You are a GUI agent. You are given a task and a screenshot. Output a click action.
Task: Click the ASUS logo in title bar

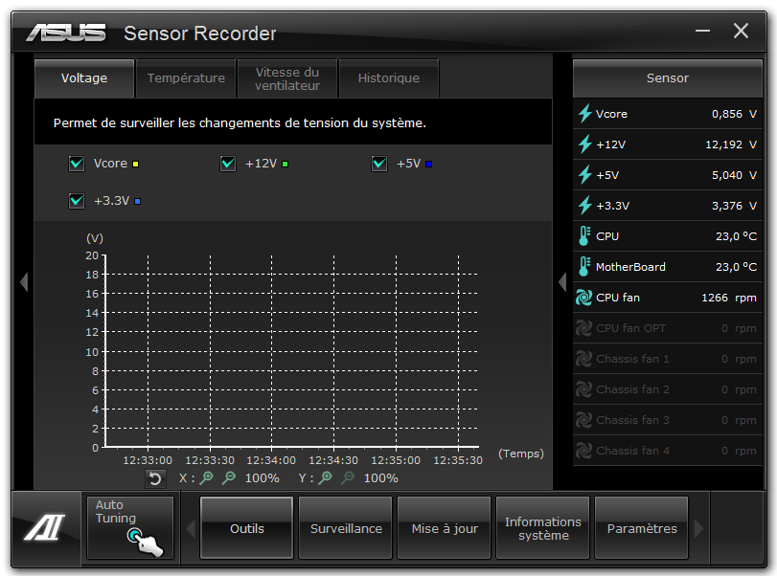point(66,33)
